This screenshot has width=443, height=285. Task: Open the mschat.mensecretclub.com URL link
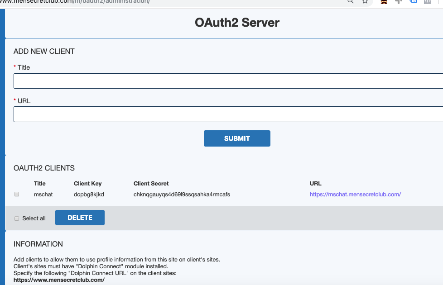[x=355, y=195]
